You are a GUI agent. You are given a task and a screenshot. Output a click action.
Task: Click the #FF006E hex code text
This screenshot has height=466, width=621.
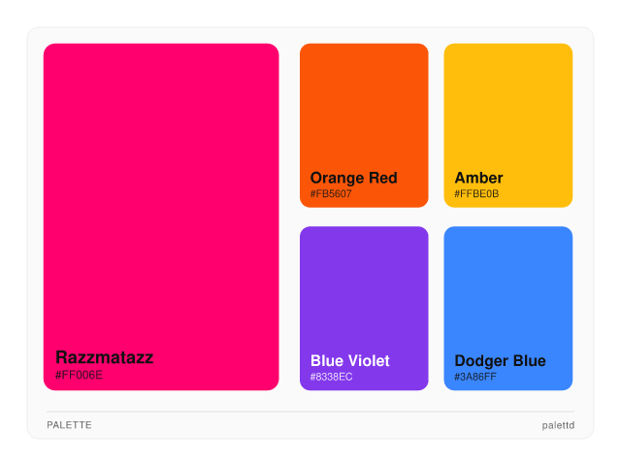coord(79,375)
